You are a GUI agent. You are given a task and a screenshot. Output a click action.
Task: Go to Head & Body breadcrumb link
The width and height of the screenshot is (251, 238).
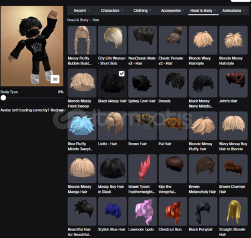pyautogui.click(x=77, y=20)
